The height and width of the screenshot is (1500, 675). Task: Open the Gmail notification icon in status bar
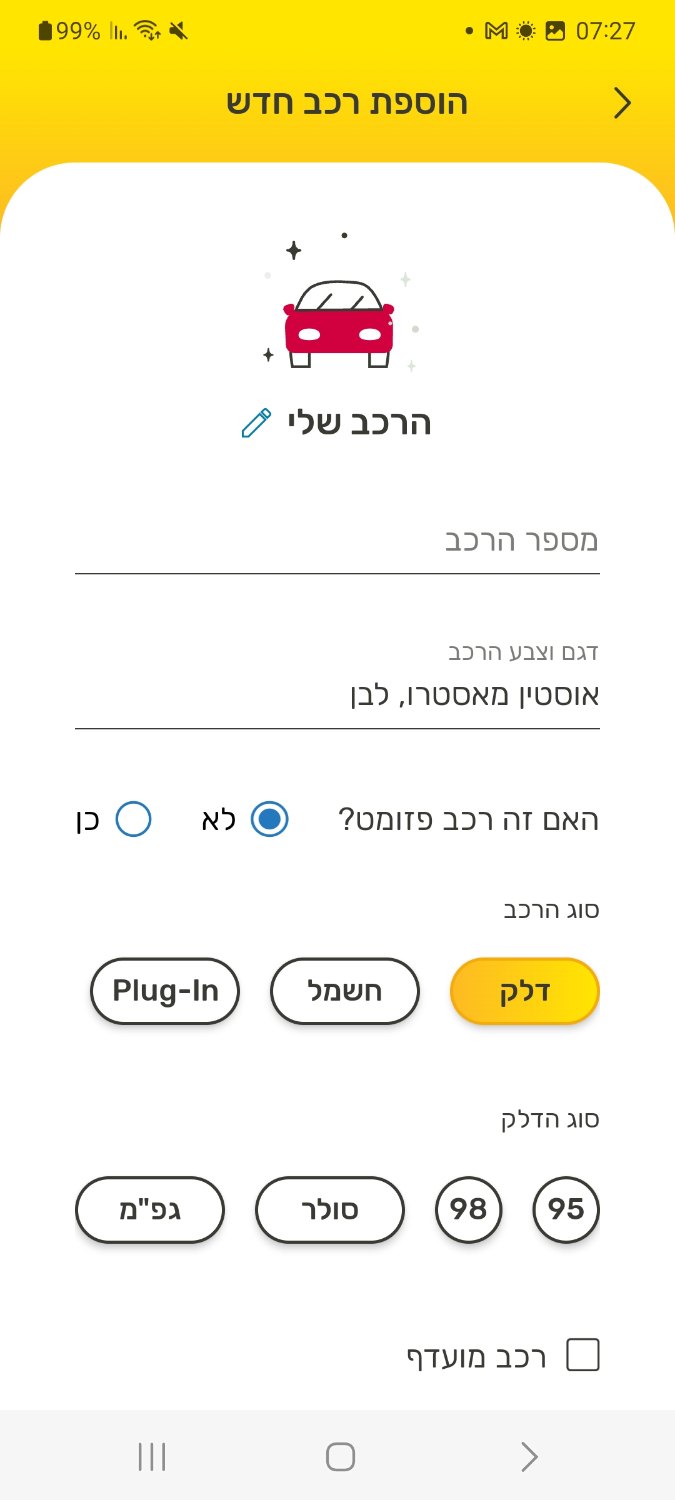tap(496, 31)
